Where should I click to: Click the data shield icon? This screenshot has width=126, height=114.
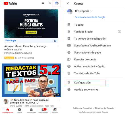pyautogui.click(x=69, y=73)
